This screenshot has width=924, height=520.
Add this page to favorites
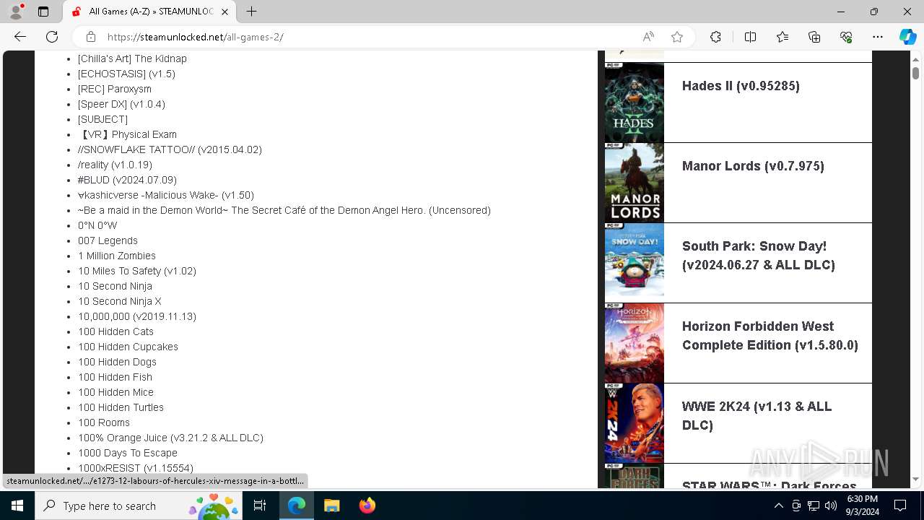pos(677,37)
